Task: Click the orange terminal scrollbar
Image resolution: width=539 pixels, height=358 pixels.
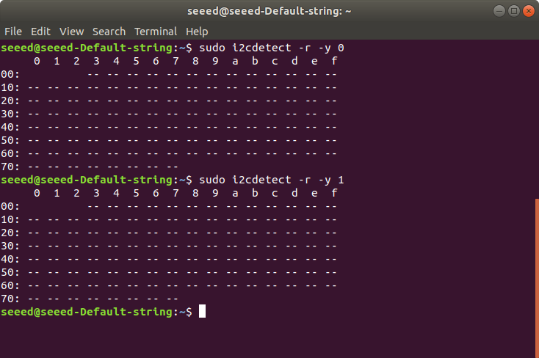Action: pyautogui.click(x=537, y=278)
